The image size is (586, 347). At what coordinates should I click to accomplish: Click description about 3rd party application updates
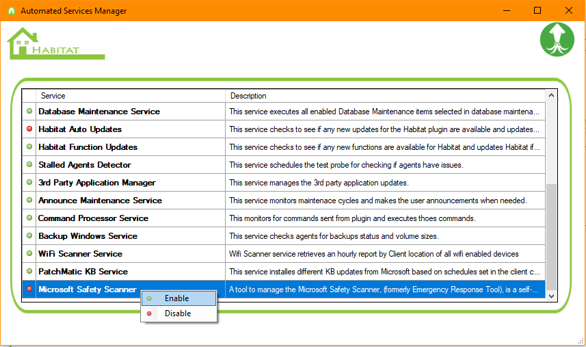[319, 183]
